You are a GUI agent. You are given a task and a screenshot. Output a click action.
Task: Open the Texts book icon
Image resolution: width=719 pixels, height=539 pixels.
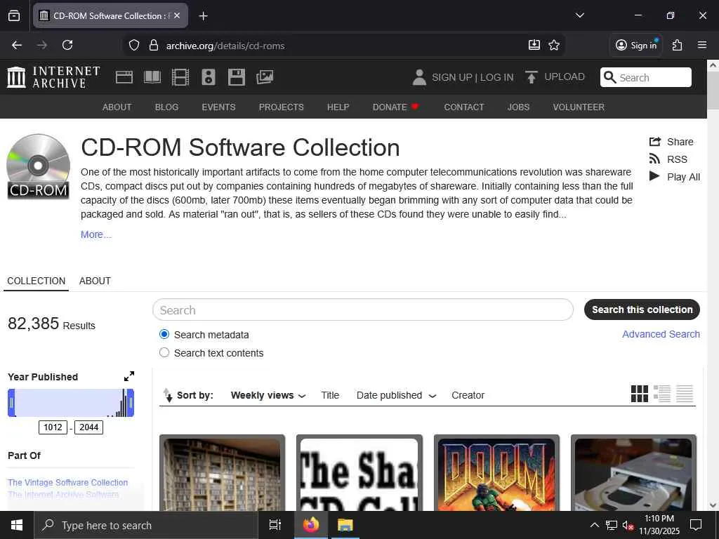coord(152,77)
